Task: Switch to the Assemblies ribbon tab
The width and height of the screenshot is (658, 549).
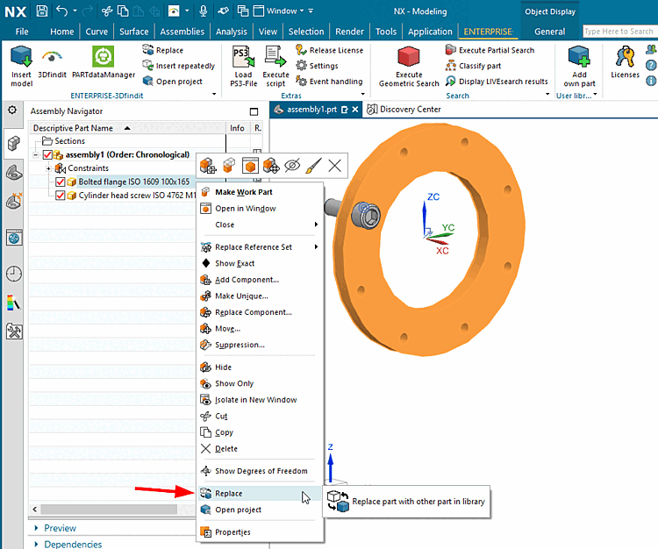Action: point(182,32)
